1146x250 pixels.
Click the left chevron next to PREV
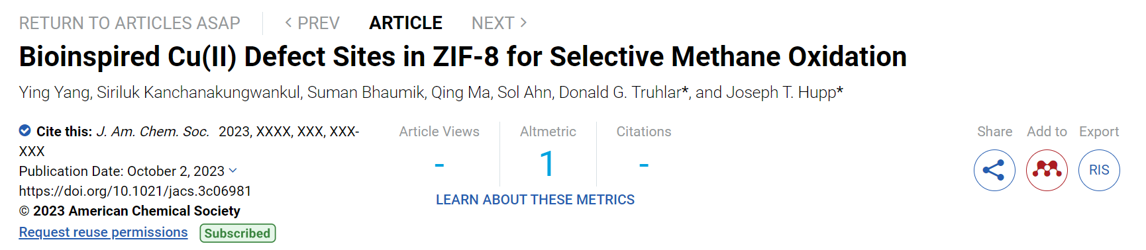288,22
